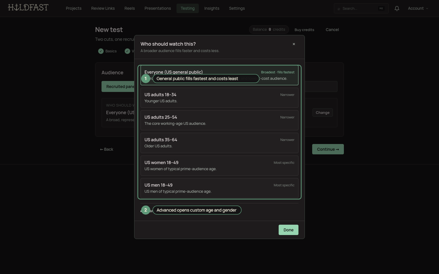Viewport: 439px width, 274px height.
Task: Open the Account dropdown
Action: tap(418, 9)
